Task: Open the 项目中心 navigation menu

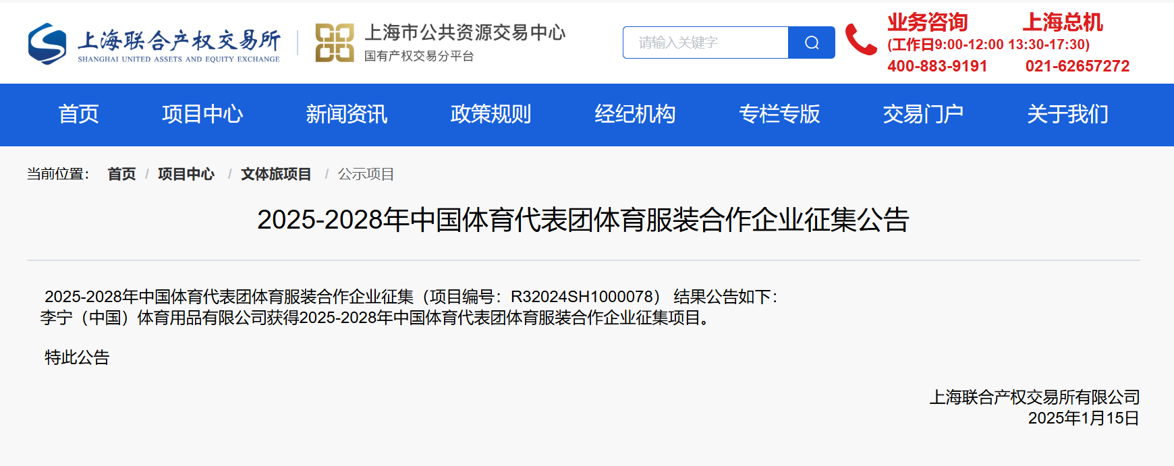Action: tap(202, 115)
